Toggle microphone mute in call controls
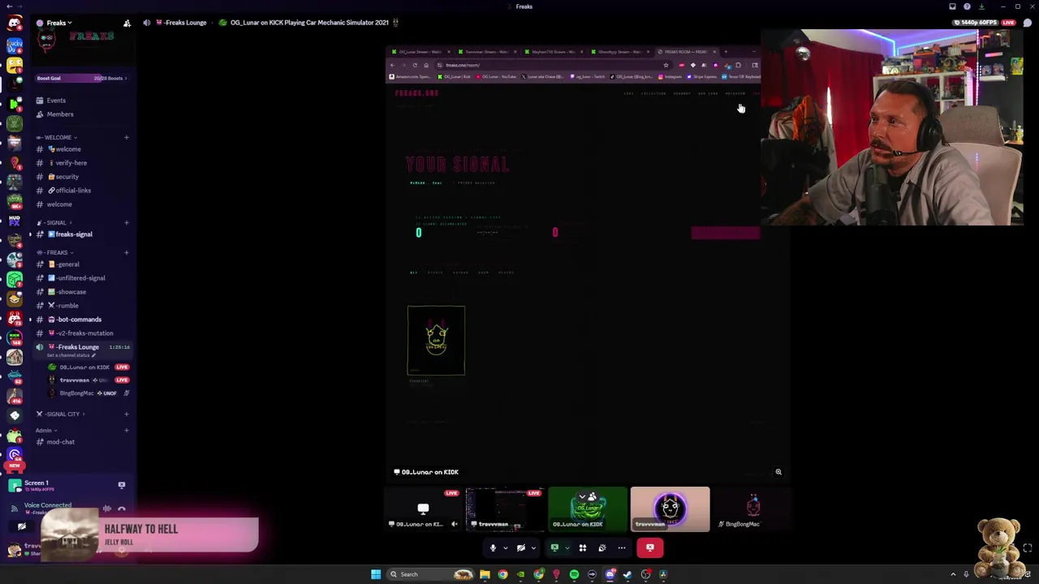The height and width of the screenshot is (584, 1039). [493, 547]
